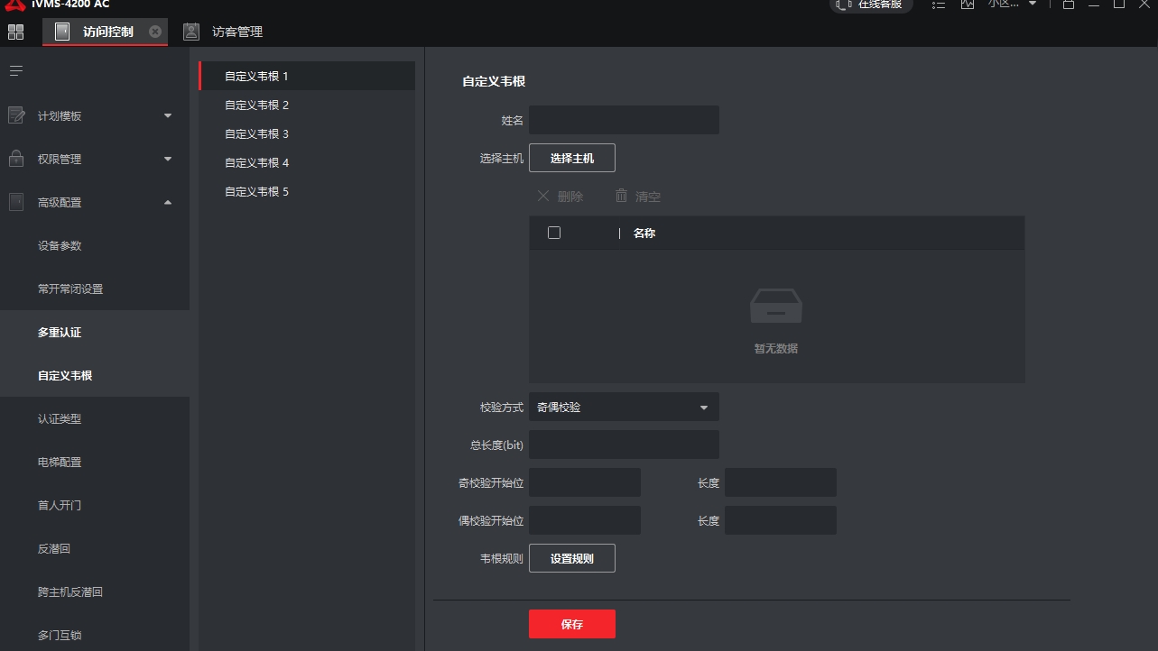The width and height of the screenshot is (1158, 651).
Task: Click the 名称 column header
Action: (x=644, y=233)
